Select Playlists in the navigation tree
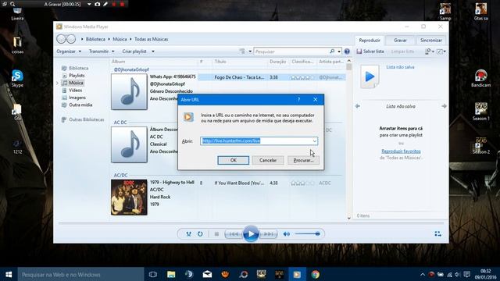The image size is (500, 281). click(x=73, y=76)
